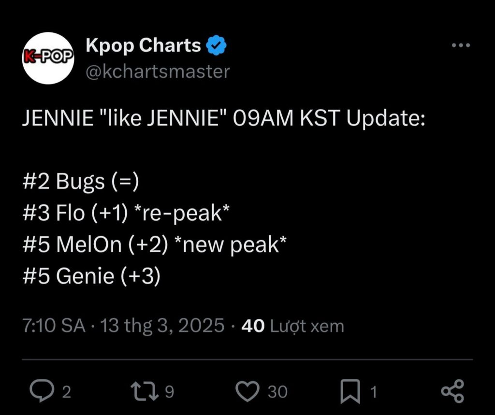The image size is (495, 415).
Task: Click the blue verified badge
Action: click(217, 46)
